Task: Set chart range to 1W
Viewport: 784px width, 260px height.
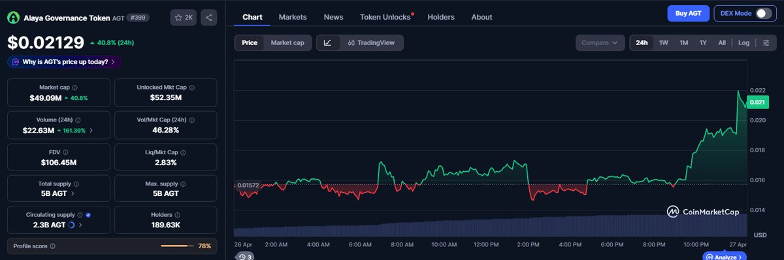Action: 664,43
